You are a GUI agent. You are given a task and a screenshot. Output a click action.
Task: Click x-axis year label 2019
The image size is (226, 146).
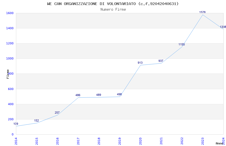pyautogui.click(x=120, y=141)
